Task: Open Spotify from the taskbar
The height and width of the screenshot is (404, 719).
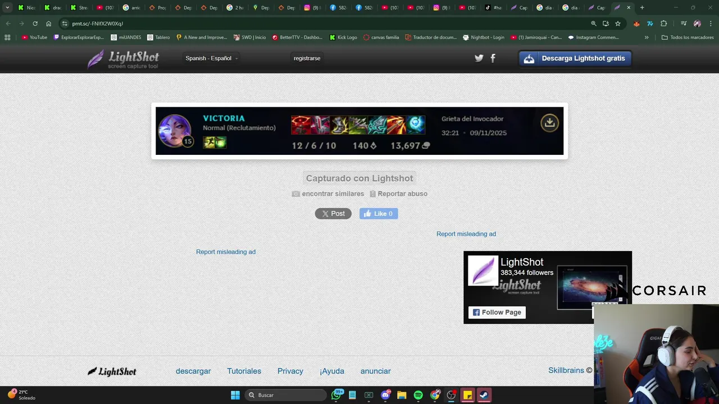Action: 418,395
